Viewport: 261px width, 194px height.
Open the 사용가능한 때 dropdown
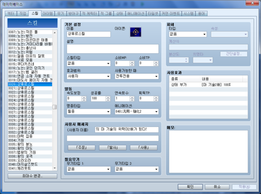tap(137, 76)
